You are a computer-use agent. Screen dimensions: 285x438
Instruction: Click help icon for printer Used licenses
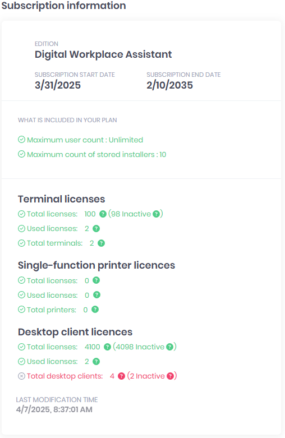click(x=96, y=294)
